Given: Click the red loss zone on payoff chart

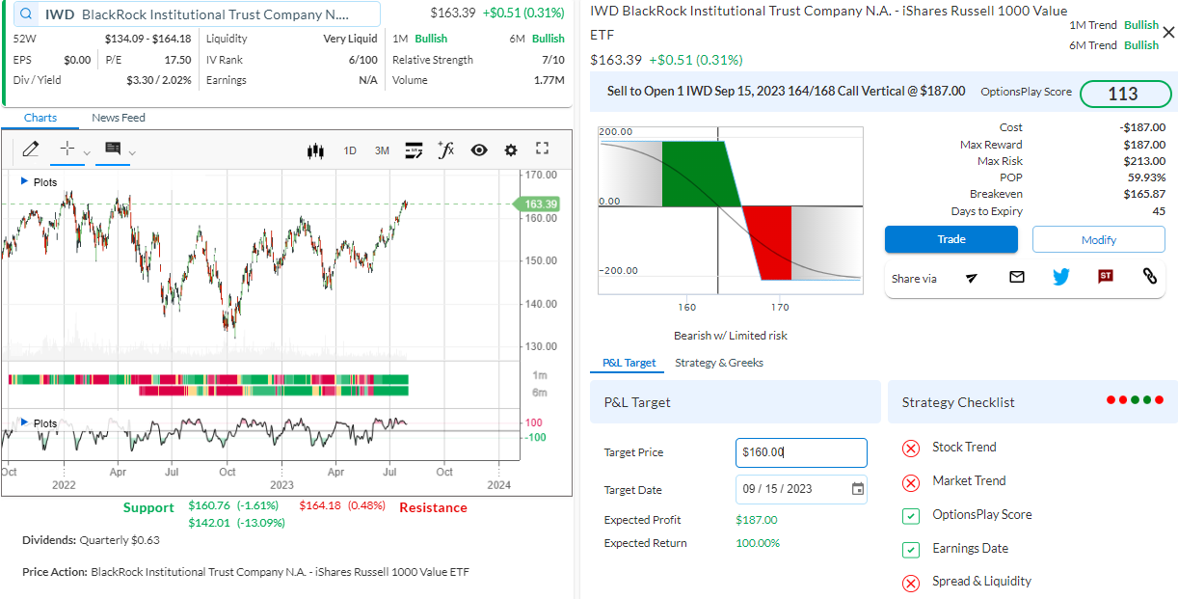Looking at the screenshot, I should pos(771,242).
